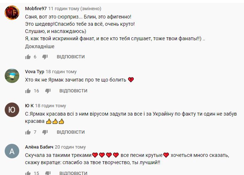Open the Mobfire97 channel name link
Image resolution: width=244 pixels, height=175 pixels.
click(x=36, y=8)
